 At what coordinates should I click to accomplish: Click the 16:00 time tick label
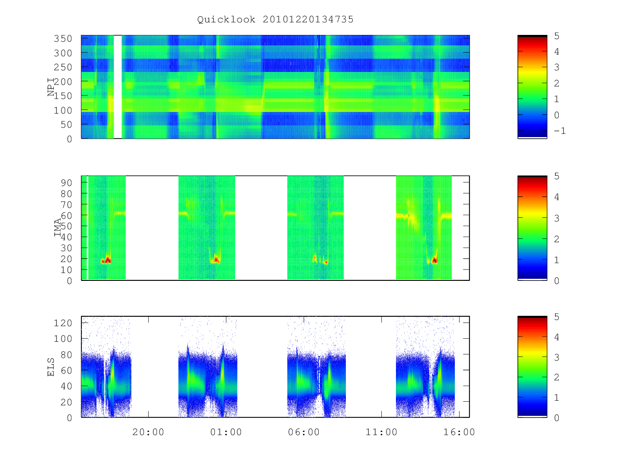coord(459,432)
